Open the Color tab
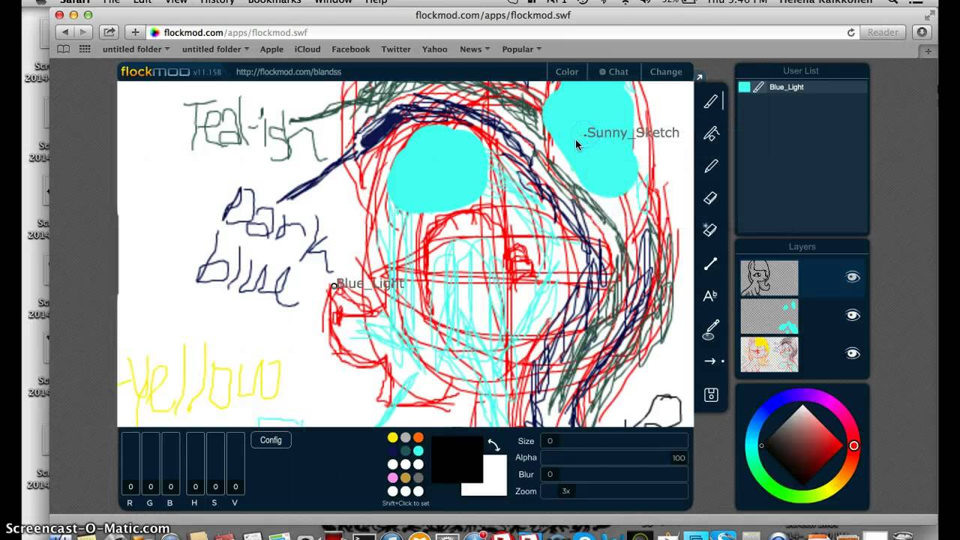Screen dimensions: 960x540 pyautogui.click(x=567, y=72)
